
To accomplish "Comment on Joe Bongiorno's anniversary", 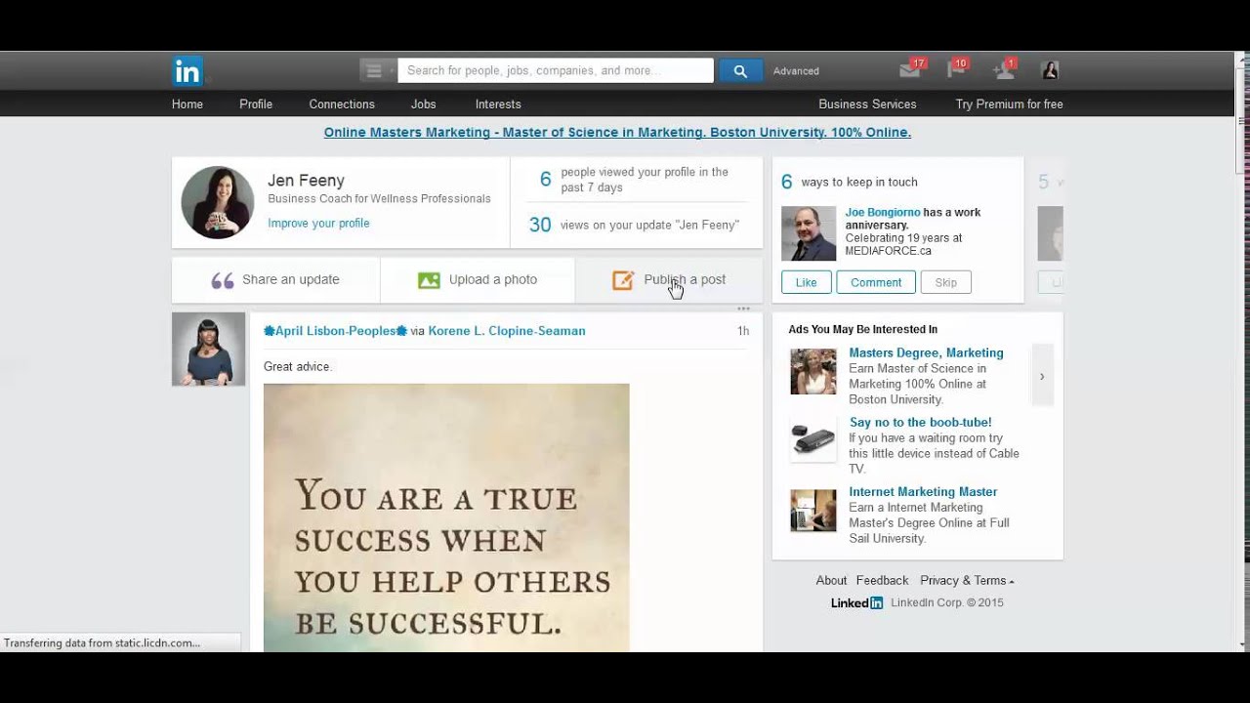I will (x=876, y=282).
